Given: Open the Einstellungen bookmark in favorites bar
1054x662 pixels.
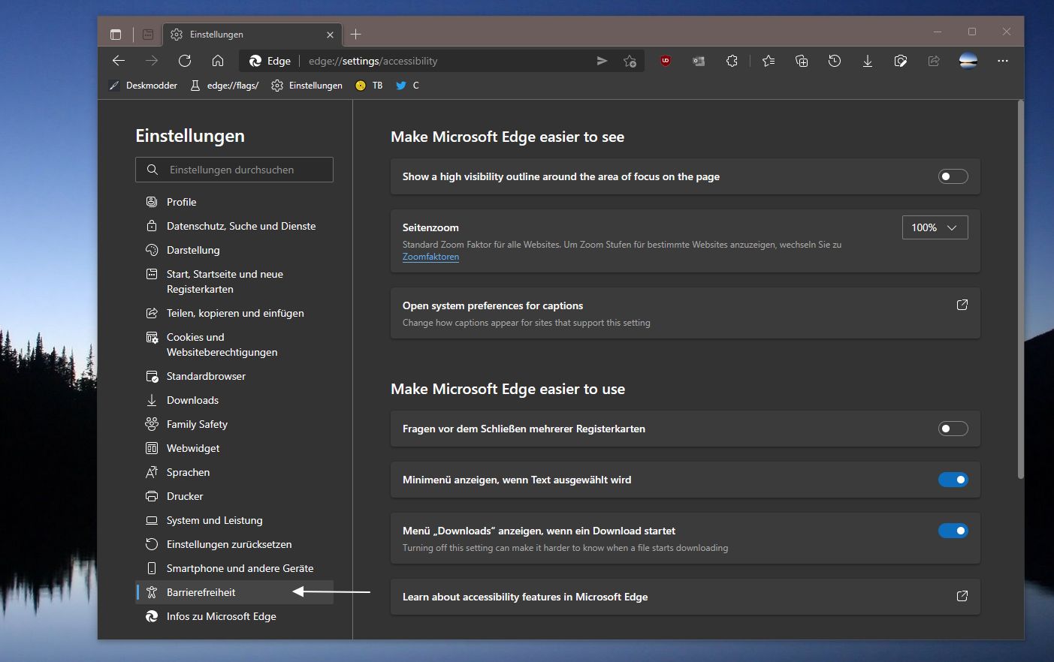Looking at the screenshot, I should click(x=307, y=86).
